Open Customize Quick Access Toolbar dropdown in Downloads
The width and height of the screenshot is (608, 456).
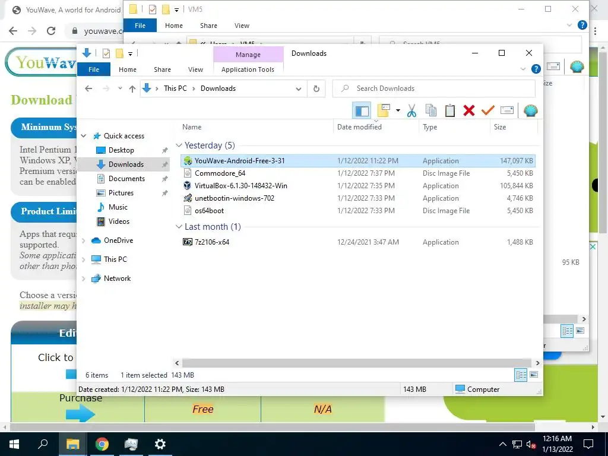[x=130, y=54]
